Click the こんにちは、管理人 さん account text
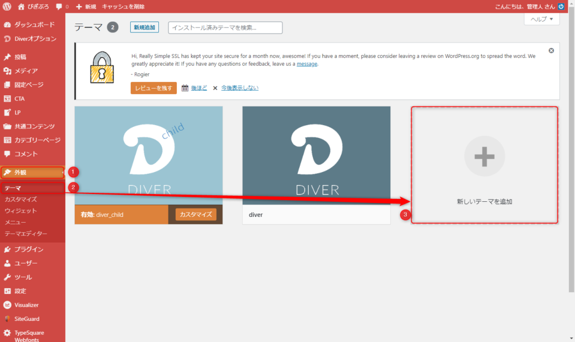 click(525, 7)
